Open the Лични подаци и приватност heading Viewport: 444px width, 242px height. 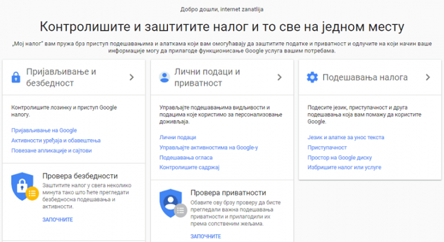[207, 77]
